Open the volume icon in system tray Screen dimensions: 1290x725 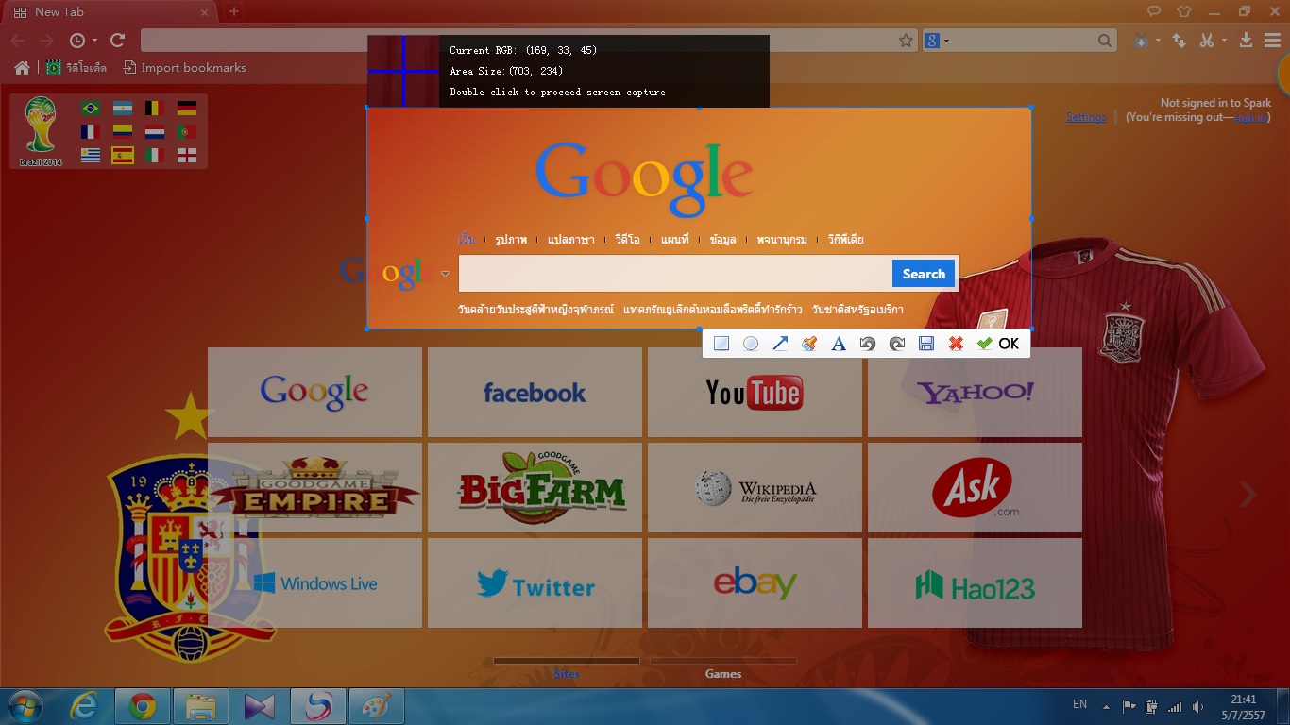tap(1198, 706)
